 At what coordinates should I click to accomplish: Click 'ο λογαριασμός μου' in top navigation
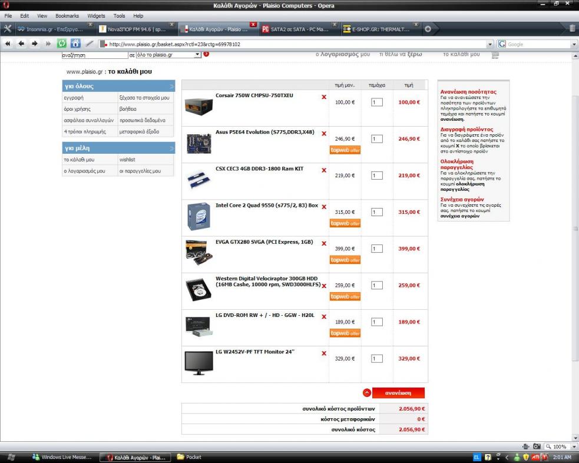(342, 54)
